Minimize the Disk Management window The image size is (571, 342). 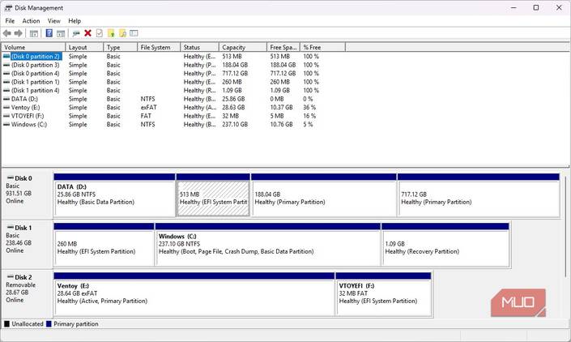pyautogui.click(x=513, y=7)
